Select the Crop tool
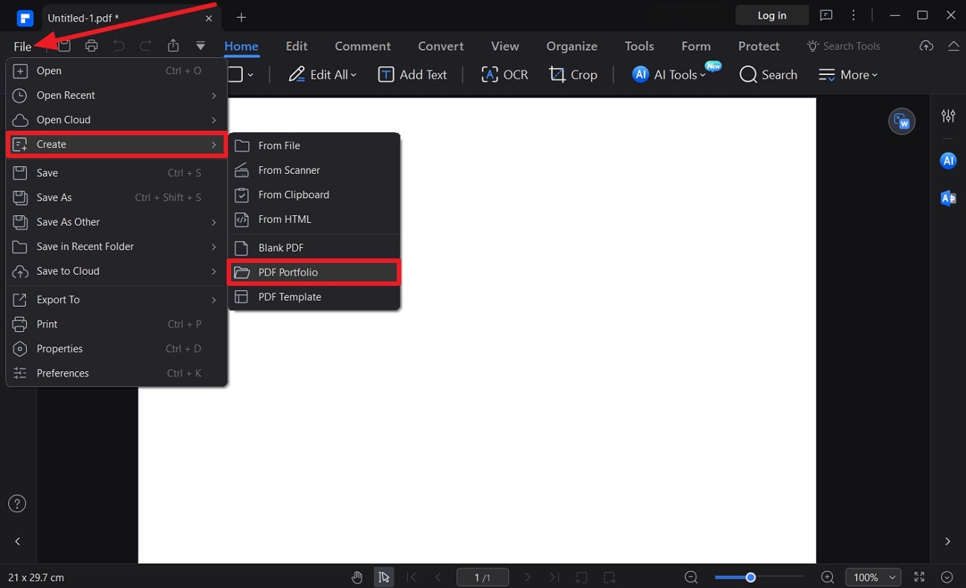 (x=573, y=74)
